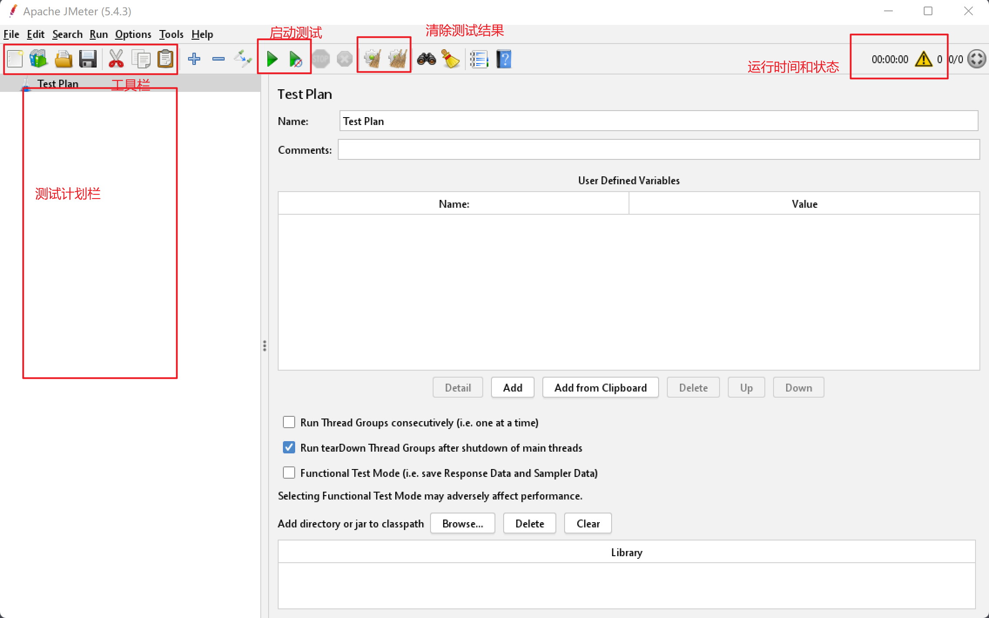Uncheck Run tearDown Thread Groups checkbox

[x=289, y=447]
